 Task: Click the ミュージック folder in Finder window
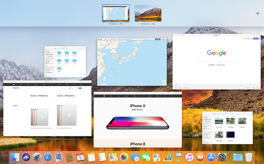(x=67, y=61)
